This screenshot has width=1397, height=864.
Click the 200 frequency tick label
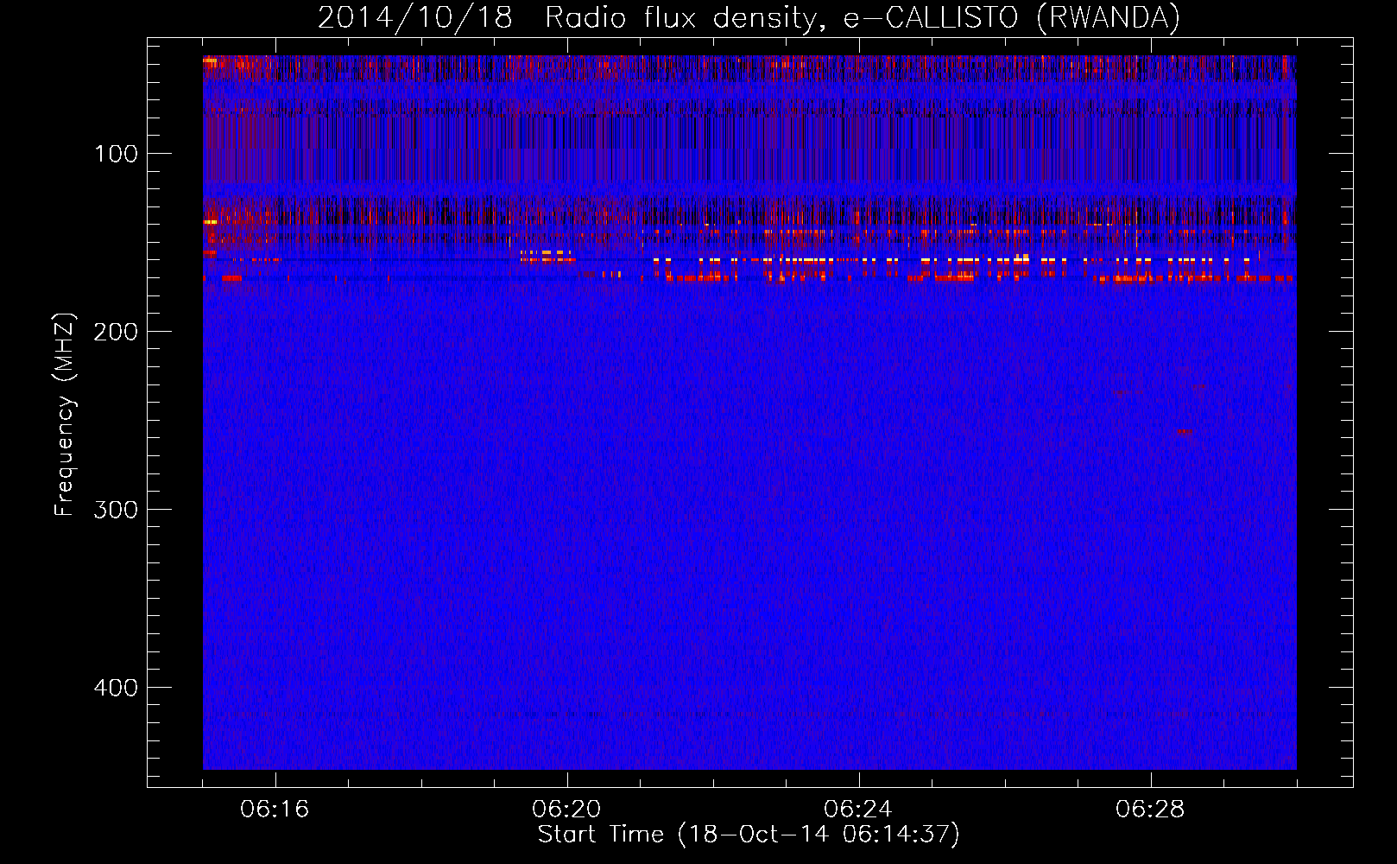pos(116,332)
